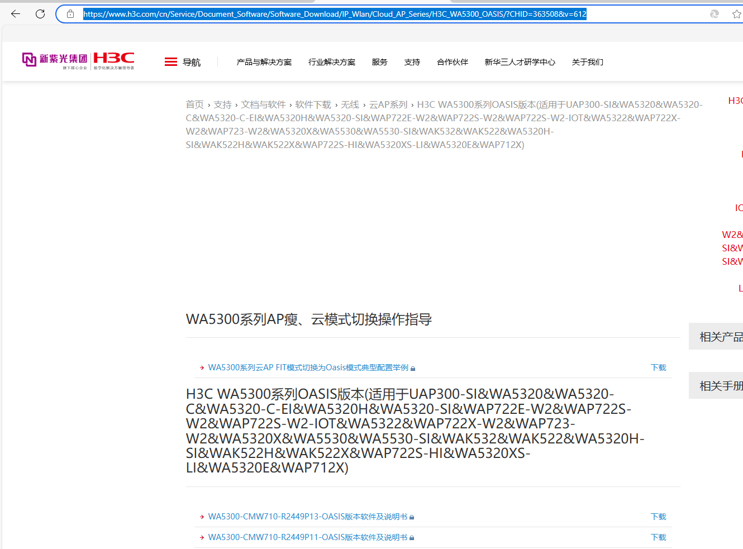Viewport: 743px width, 549px height.
Task: Click the 支持 breadcrumb link
Action: pos(222,104)
